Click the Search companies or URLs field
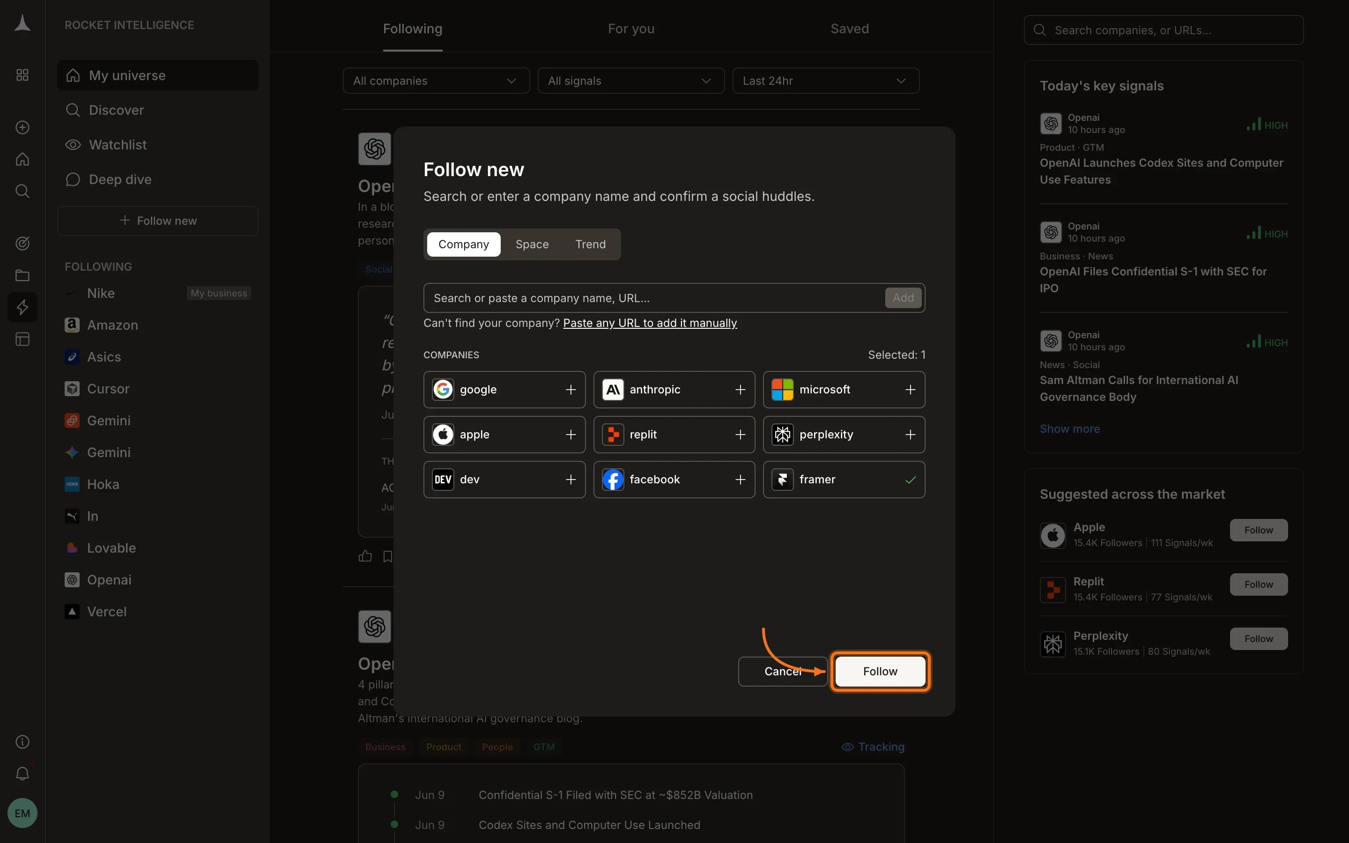The image size is (1349, 843). tap(1164, 30)
